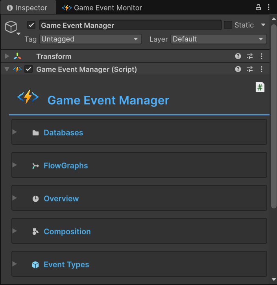This screenshot has height=285, width=277.
Task: Open the Tag dropdown showing Untagged
Action: click(x=90, y=39)
